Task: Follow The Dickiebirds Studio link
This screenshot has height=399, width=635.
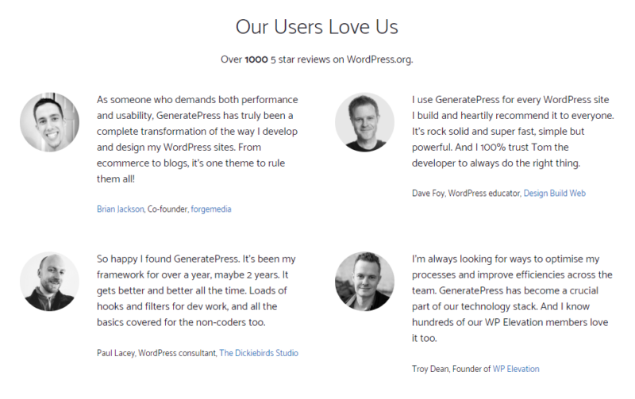Action: click(259, 353)
